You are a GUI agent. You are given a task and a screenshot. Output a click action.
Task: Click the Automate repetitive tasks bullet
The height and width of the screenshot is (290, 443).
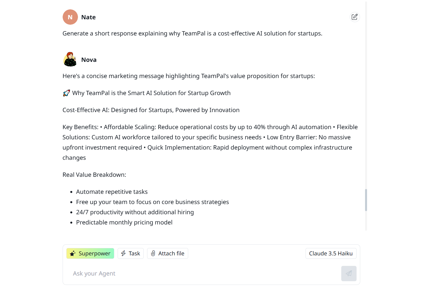tap(112, 192)
